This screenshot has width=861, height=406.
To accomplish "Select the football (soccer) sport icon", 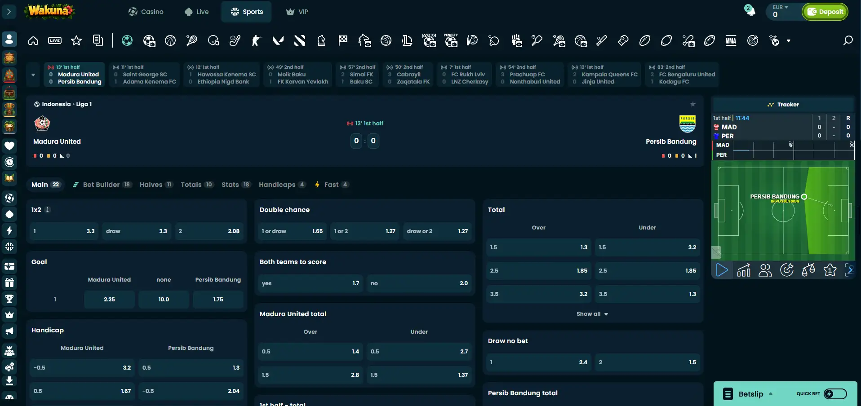I will 127,41.
